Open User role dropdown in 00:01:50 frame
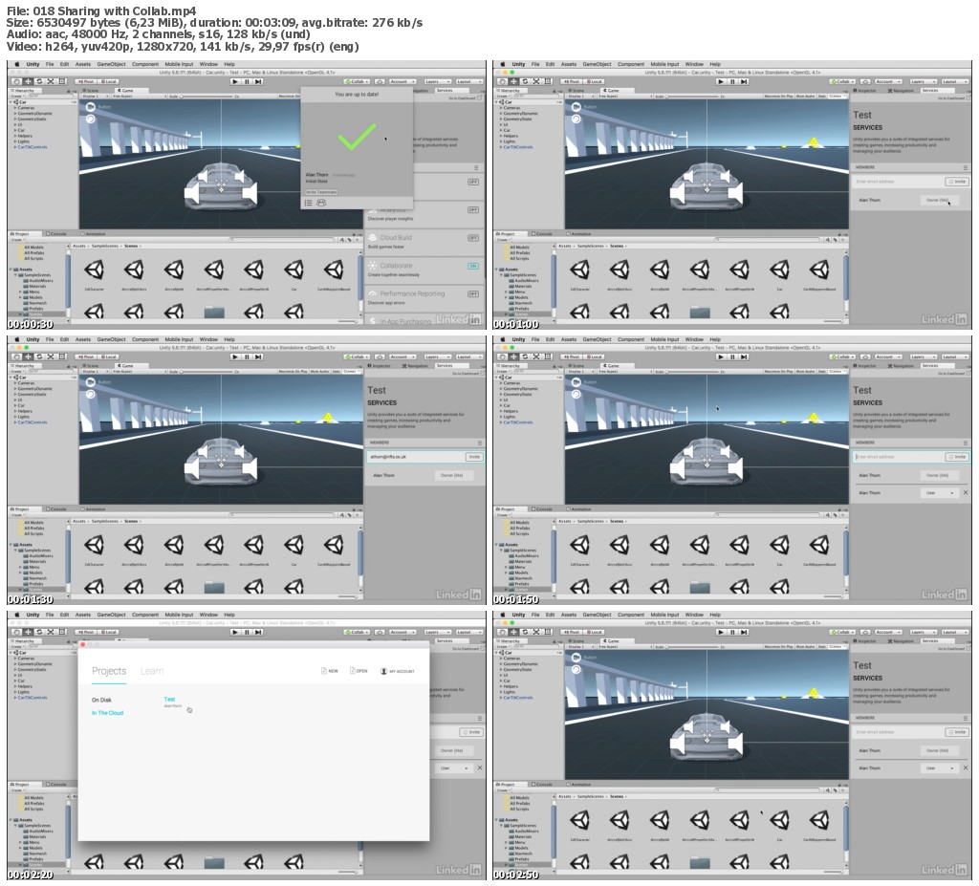Screen dimensions: 979x886 pos(939,492)
